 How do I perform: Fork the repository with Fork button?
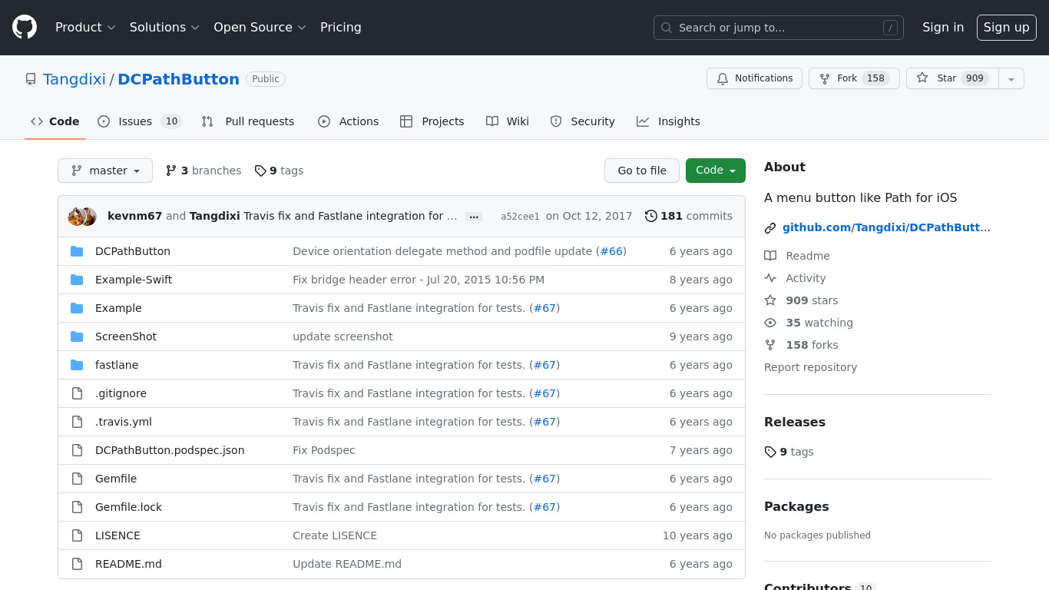coord(854,78)
